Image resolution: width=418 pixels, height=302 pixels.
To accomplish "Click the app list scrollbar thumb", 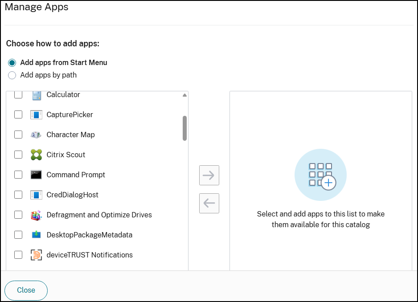I will click(184, 128).
